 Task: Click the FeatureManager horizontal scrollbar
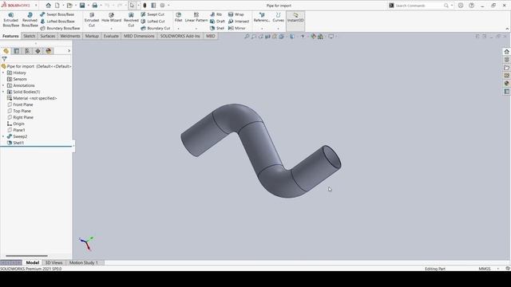pos(26,256)
